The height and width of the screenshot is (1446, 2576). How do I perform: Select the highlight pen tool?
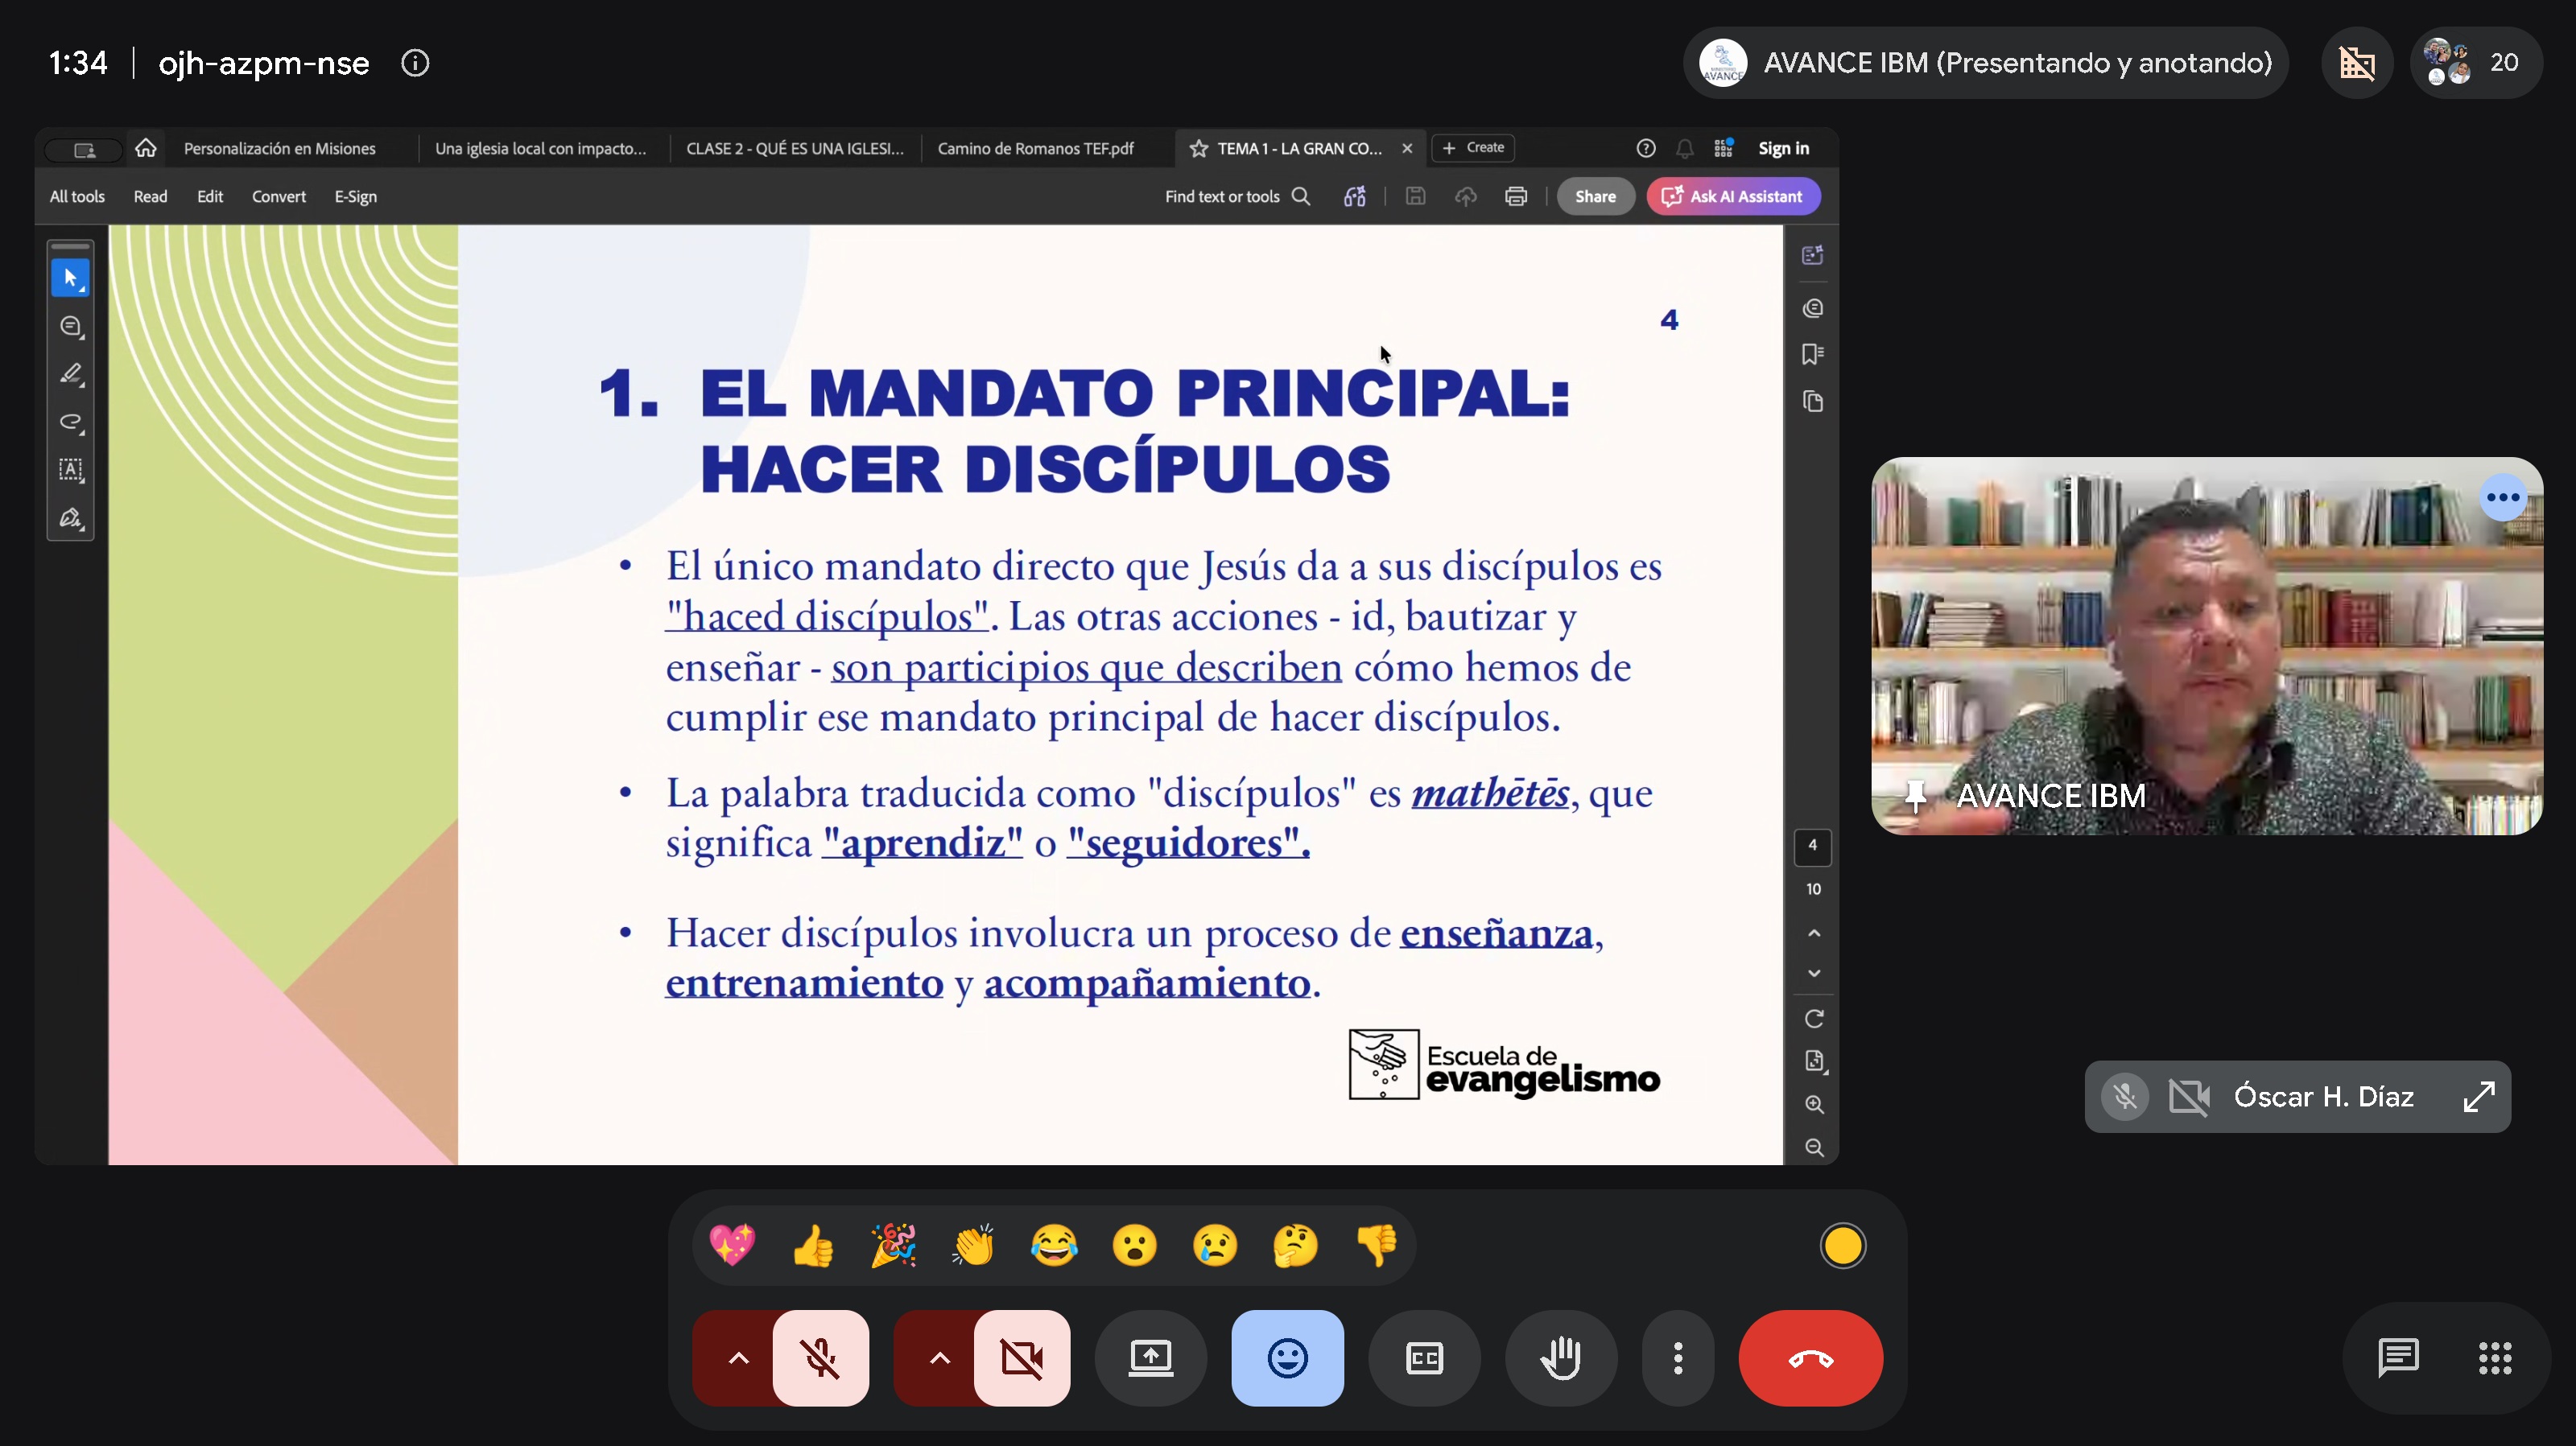70,373
